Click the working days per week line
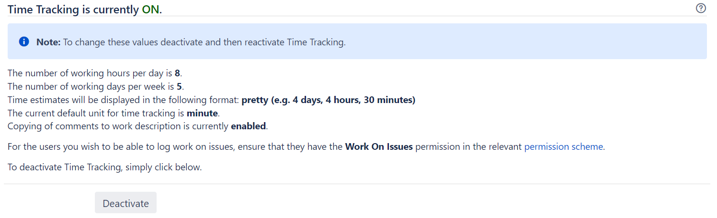Image resolution: width=717 pixels, height=218 pixels. point(91,87)
